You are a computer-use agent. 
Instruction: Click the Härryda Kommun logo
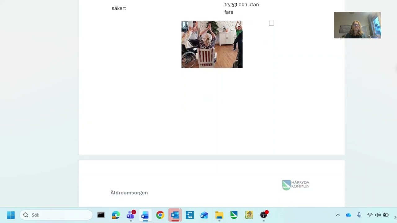point(296,185)
